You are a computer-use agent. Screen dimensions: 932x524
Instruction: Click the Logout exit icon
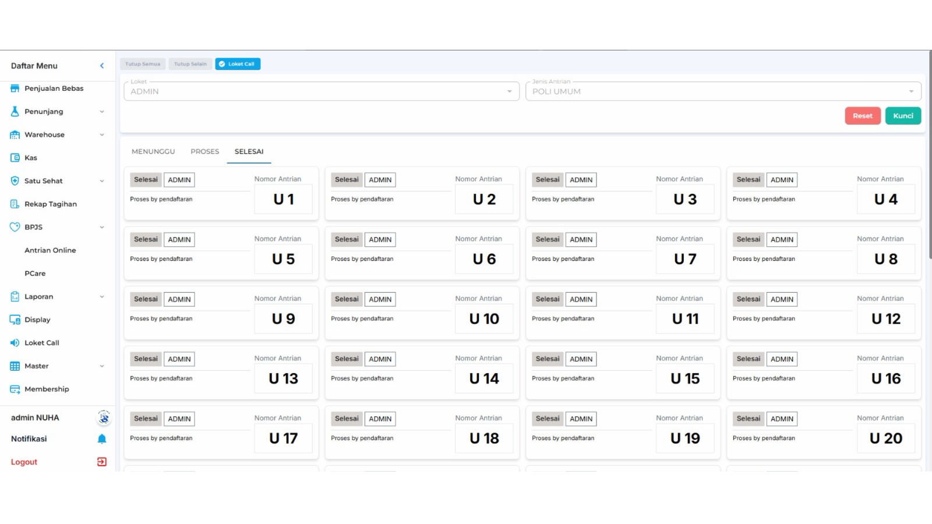(x=102, y=462)
